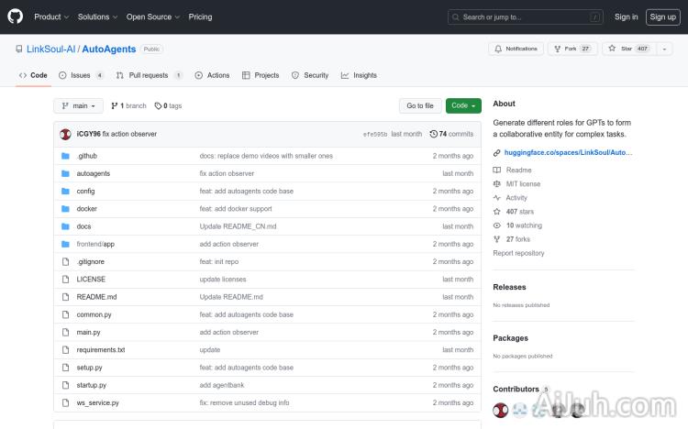Click the iCGY96 author avatar
688x429 pixels.
point(65,134)
